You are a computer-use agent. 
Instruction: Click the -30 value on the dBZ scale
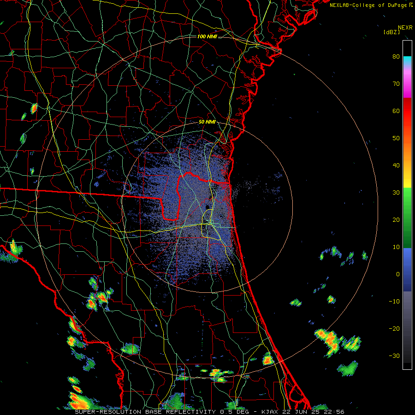point(394,356)
